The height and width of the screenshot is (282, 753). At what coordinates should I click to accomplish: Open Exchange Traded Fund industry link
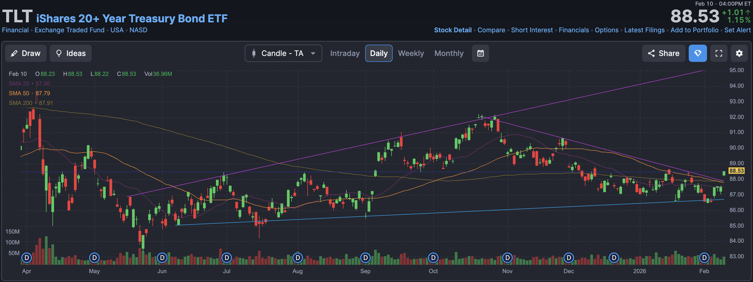[69, 30]
